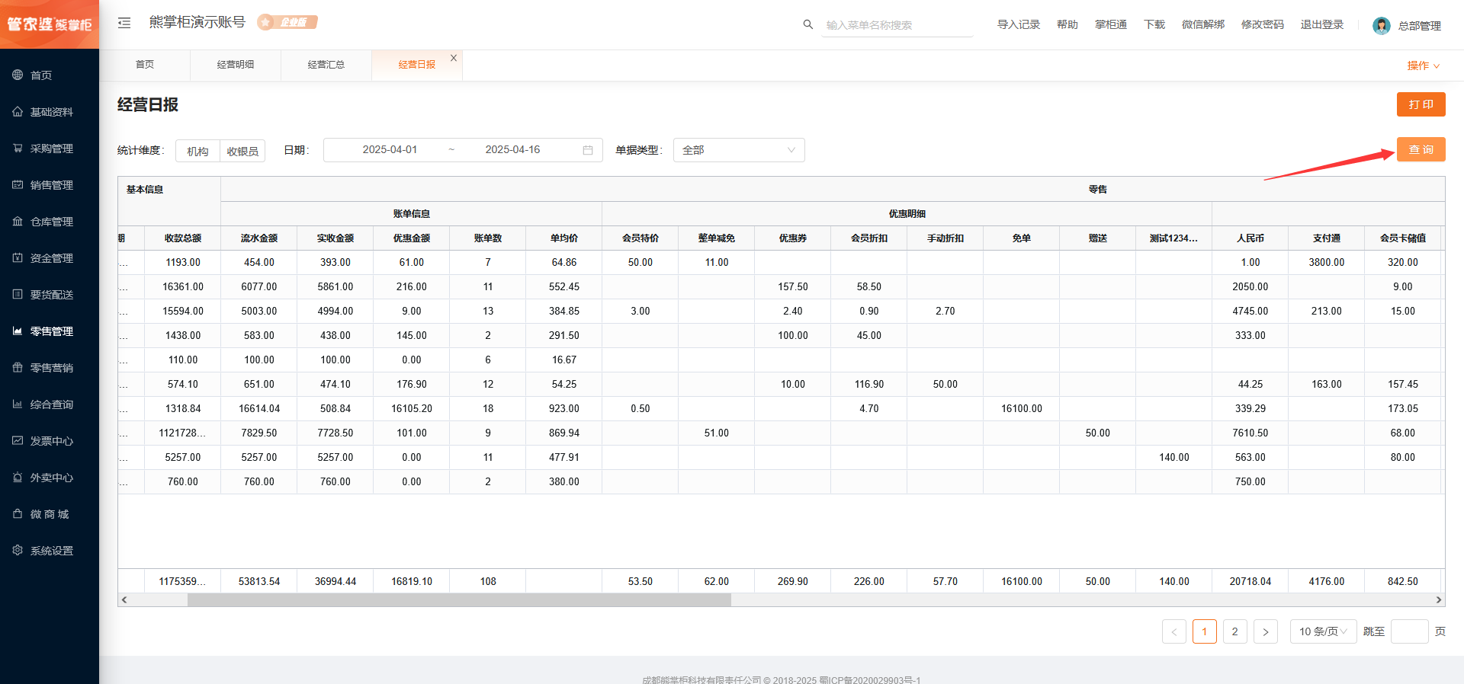Click the 查询 button
This screenshot has height=684, width=1464.
click(1421, 149)
